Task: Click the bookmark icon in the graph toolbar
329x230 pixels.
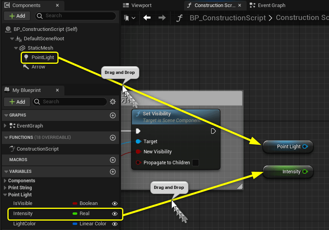Action: [126, 18]
